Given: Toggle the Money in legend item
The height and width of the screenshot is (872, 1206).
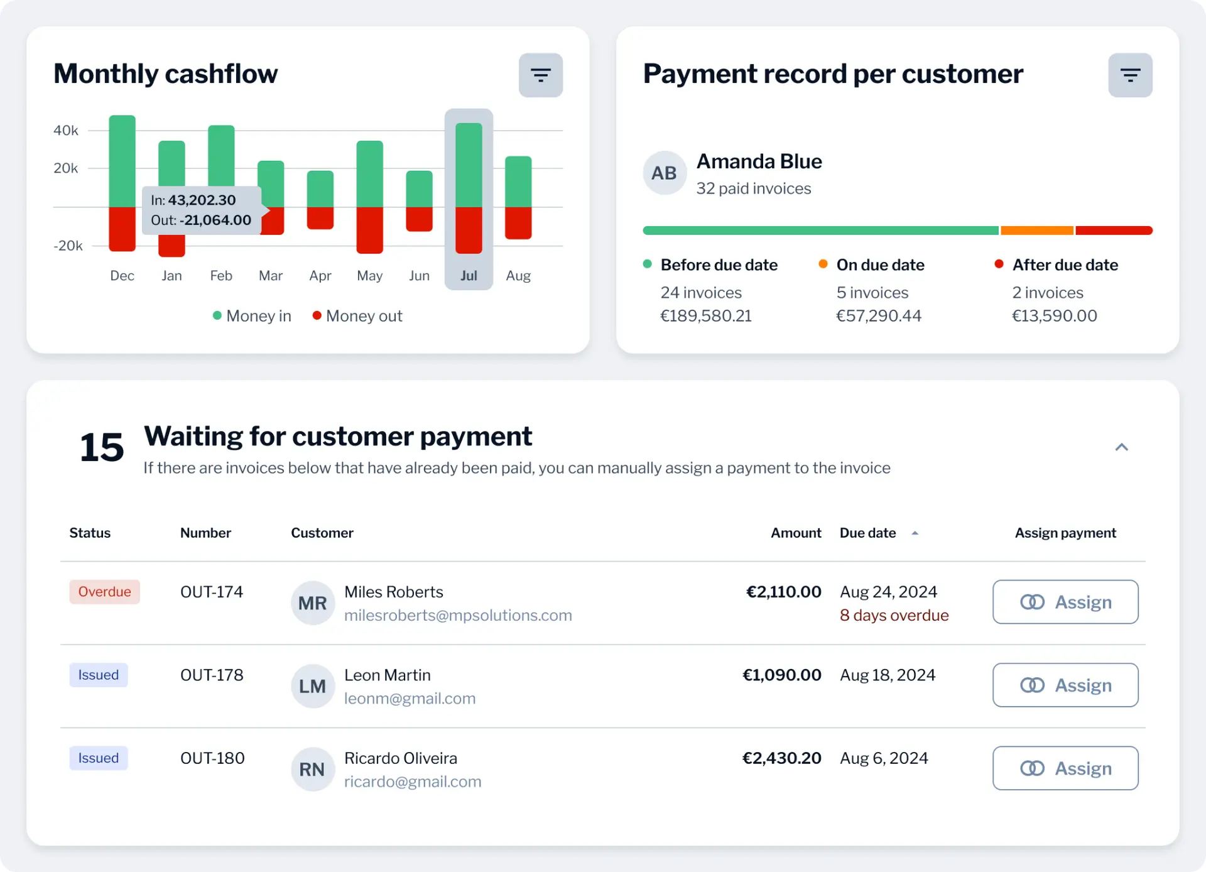Looking at the screenshot, I should click(x=252, y=316).
